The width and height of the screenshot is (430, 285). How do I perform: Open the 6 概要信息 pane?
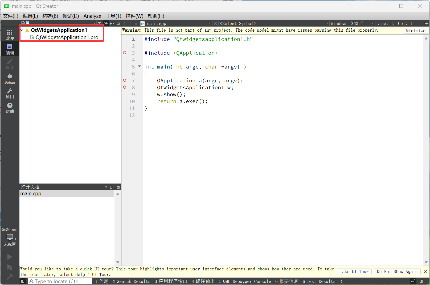[x=286, y=281]
